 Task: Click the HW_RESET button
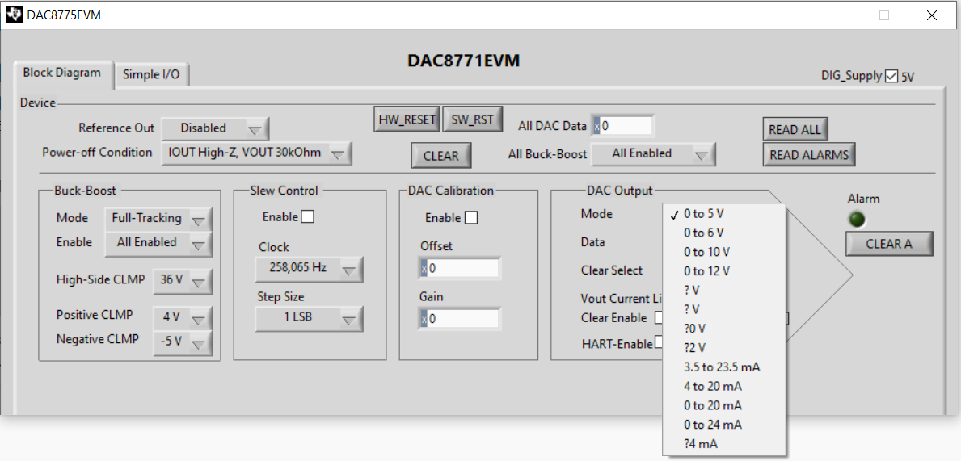407,119
